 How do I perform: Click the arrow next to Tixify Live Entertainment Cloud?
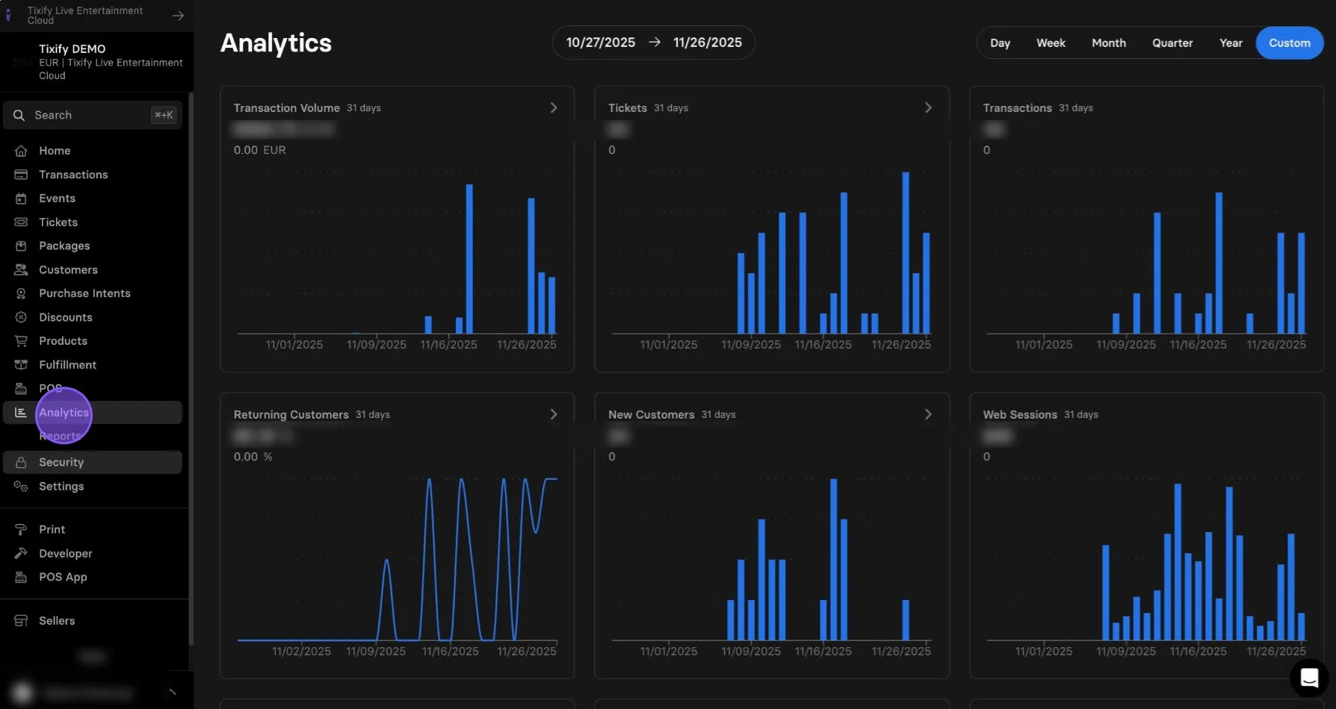click(x=178, y=16)
